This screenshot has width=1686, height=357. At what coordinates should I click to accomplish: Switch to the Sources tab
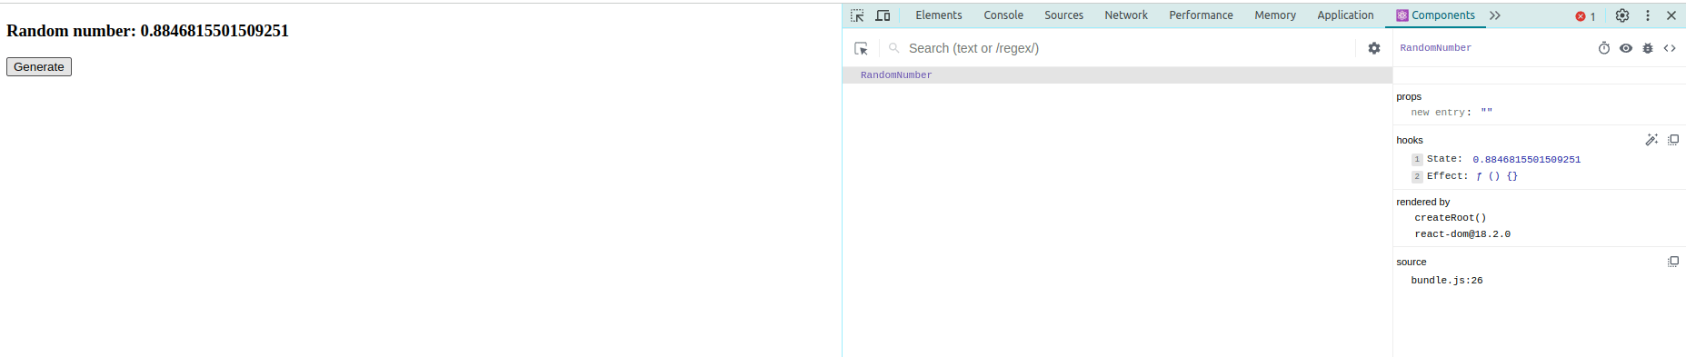(x=1063, y=15)
